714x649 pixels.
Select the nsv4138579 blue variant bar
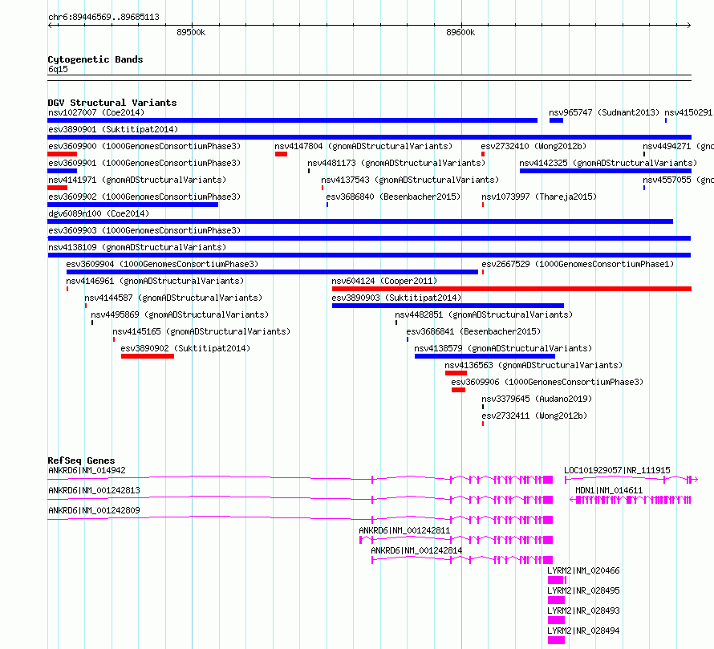pyautogui.click(x=485, y=356)
